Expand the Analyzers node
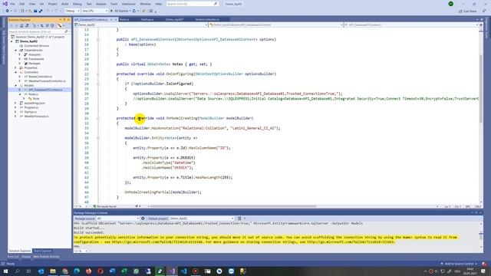 pyautogui.click(x=20, y=54)
